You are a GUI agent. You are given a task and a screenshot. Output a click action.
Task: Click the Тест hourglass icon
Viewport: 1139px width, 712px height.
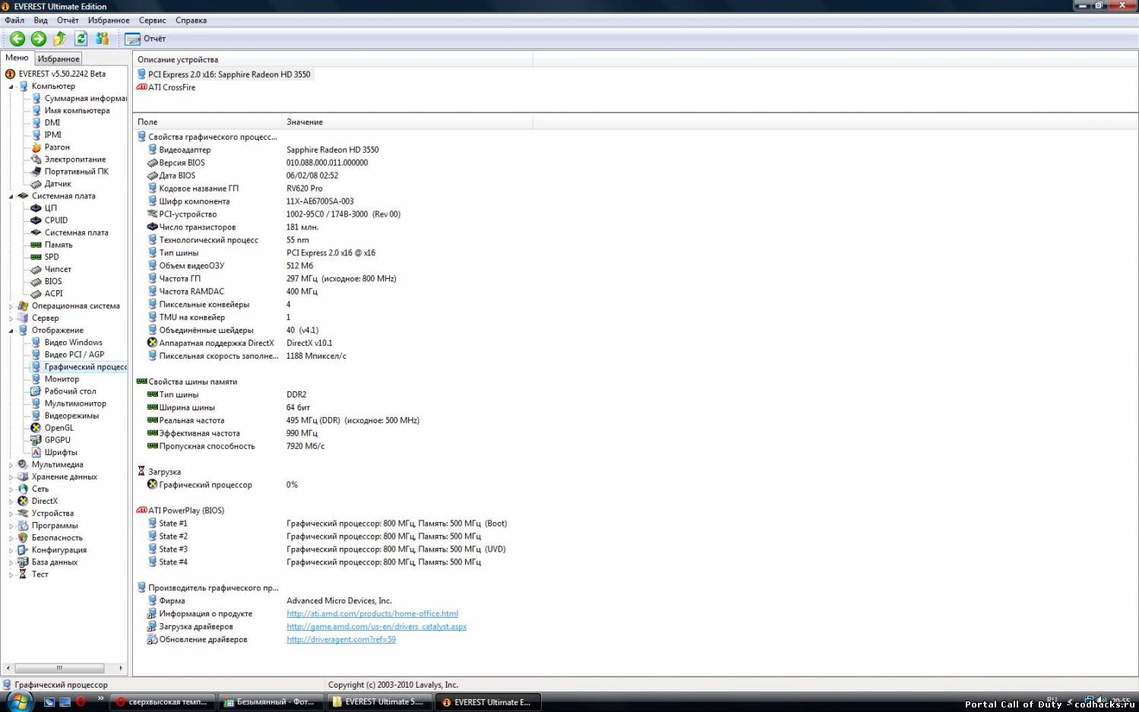23,574
